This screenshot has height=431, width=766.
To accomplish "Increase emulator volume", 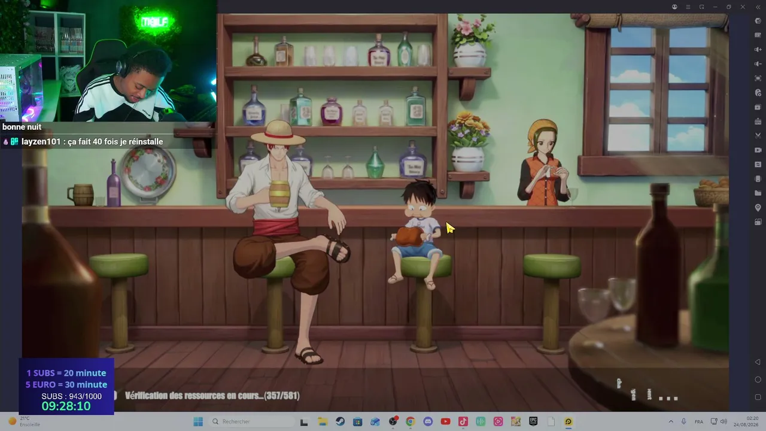I will 758,50.
